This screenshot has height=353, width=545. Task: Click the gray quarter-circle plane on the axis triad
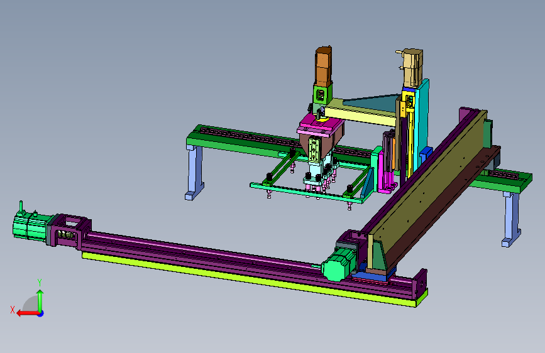pyautogui.click(x=30, y=303)
